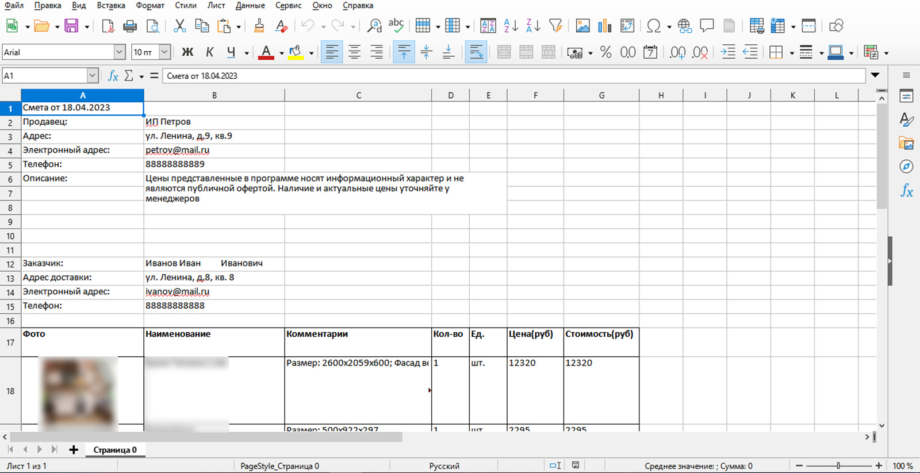920x473 pixels.
Task: Open Find and Replace tool
Action: (x=374, y=26)
